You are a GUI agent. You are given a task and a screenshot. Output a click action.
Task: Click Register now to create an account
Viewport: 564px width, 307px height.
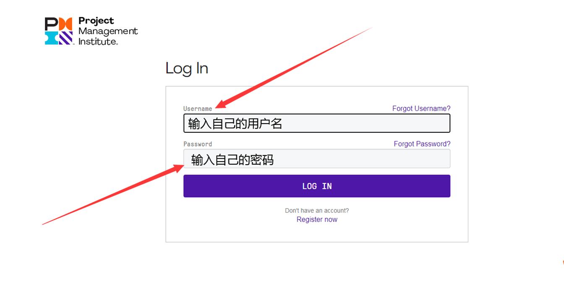coord(317,219)
